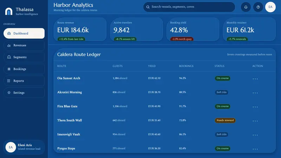Open the help question-mark icon

tap(258, 7)
